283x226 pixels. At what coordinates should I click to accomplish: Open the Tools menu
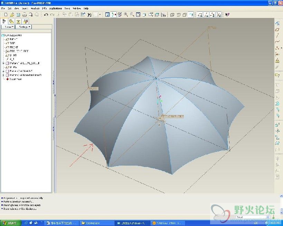[67, 8]
